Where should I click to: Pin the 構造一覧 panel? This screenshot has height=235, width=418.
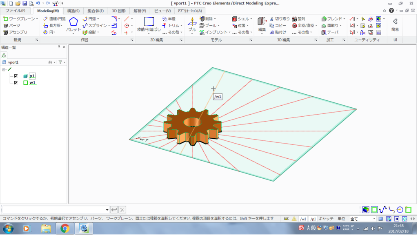click(59, 47)
